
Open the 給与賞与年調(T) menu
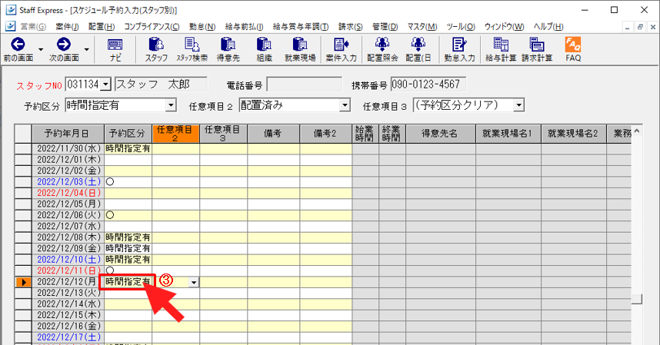[x=301, y=27]
